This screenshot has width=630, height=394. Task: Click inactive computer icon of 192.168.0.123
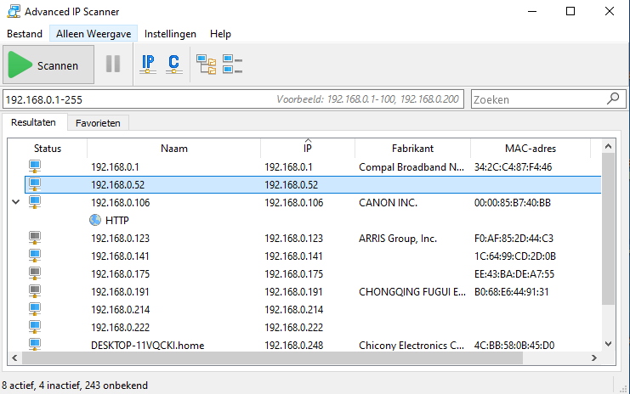35,238
